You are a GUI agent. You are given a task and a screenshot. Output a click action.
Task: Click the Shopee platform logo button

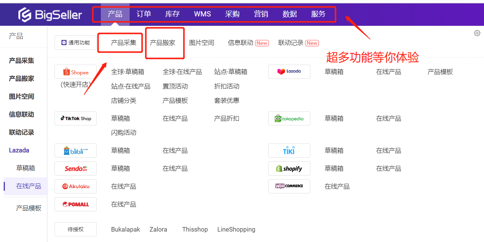point(75,72)
